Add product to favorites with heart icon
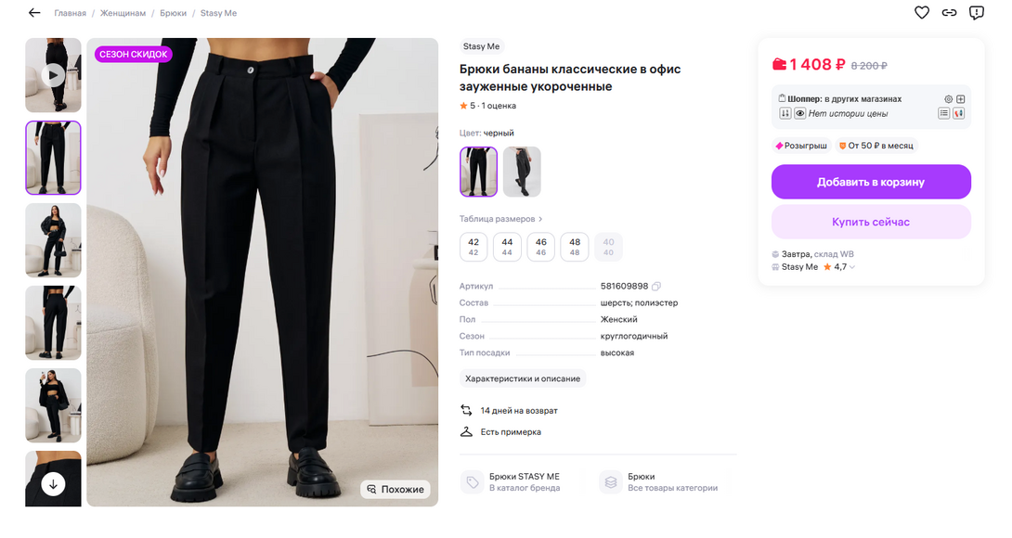The image size is (1012, 538). click(922, 13)
